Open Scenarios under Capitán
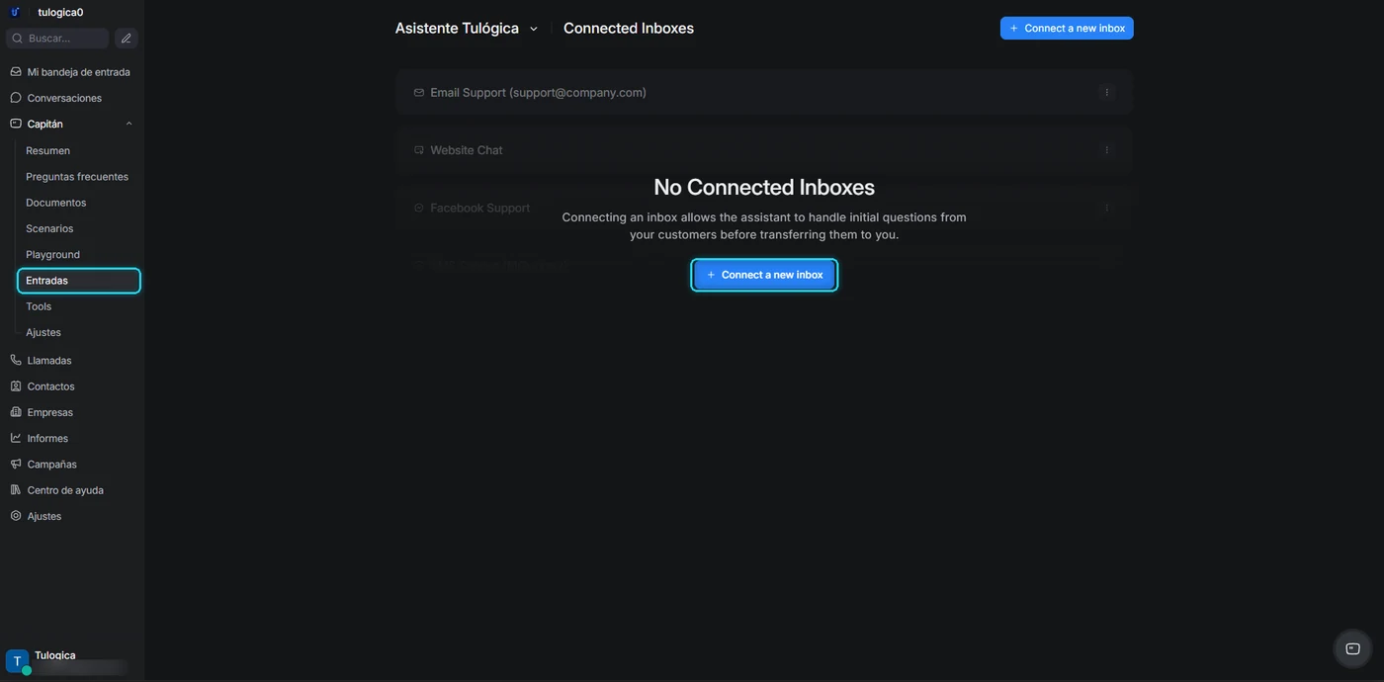This screenshot has height=682, width=1384. coord(49,228)
